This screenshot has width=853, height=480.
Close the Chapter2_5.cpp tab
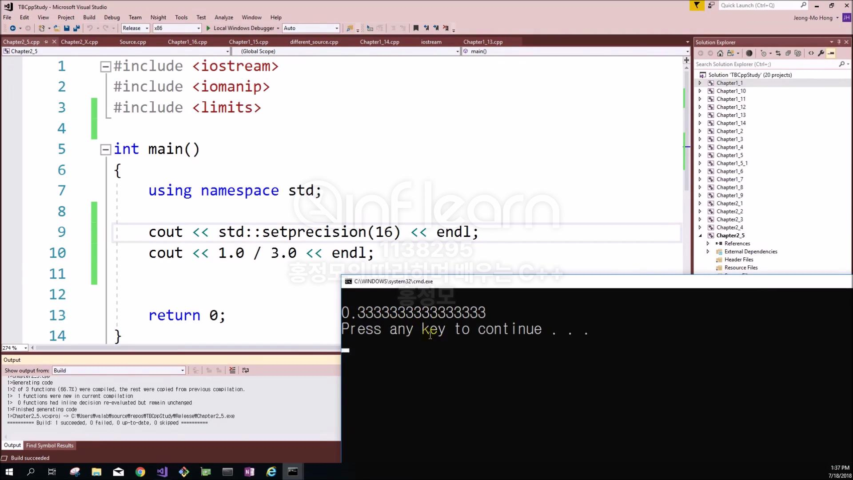pos(54,42)
